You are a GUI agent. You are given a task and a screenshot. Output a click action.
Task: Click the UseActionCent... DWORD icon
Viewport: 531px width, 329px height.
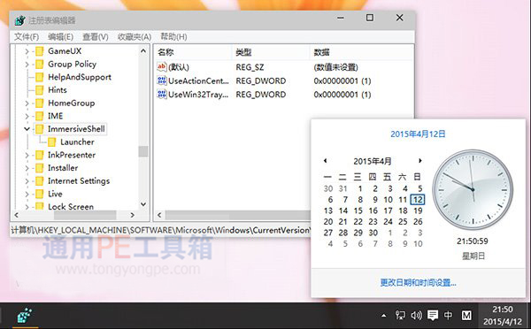coord(162,80)
